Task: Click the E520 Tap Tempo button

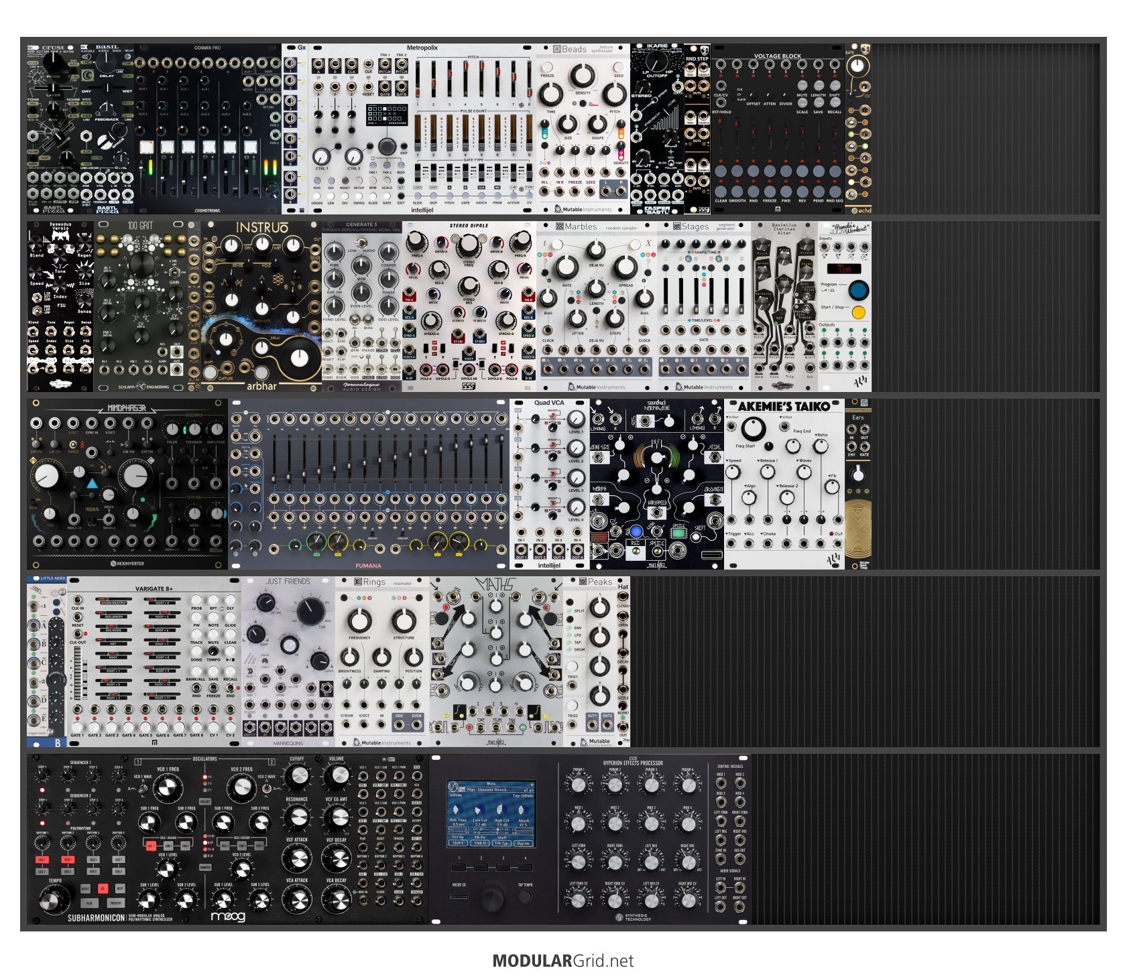Action: (526, 898)
